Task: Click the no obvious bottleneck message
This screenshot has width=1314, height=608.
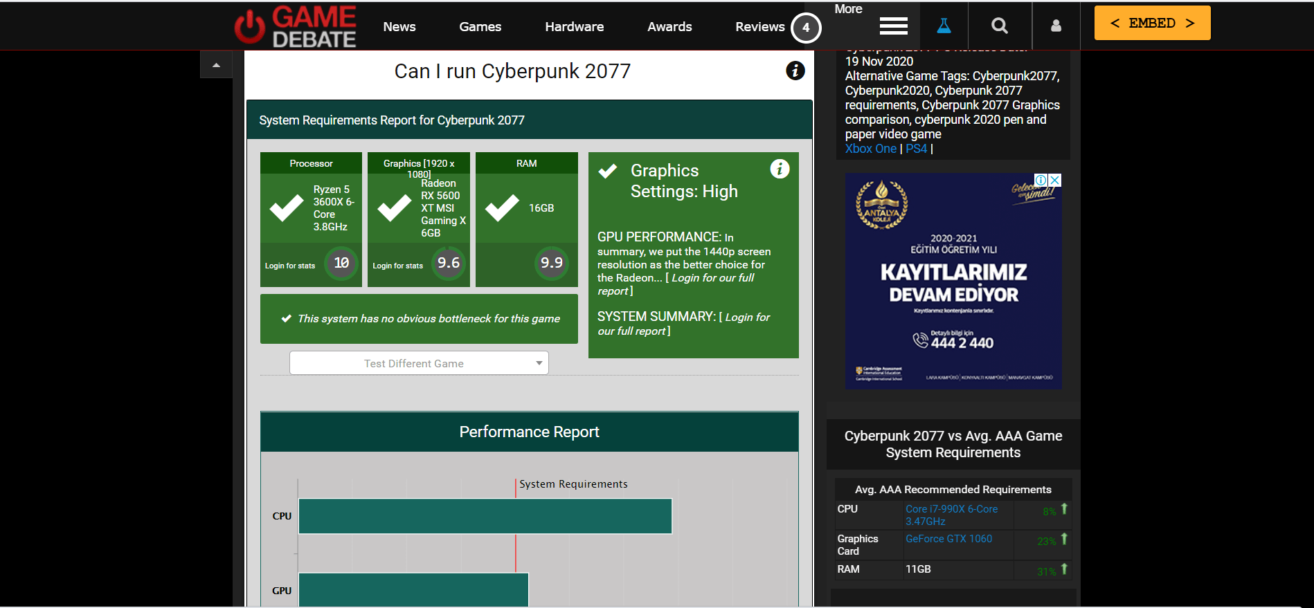Action: tap(419, 319)
